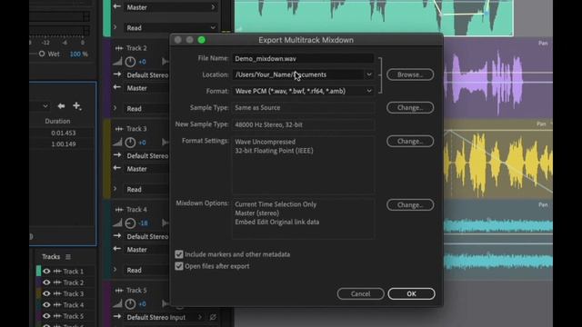Click the Track 4 volume knob
Viewport: 582px width, 327px height.
coord(130,223)
